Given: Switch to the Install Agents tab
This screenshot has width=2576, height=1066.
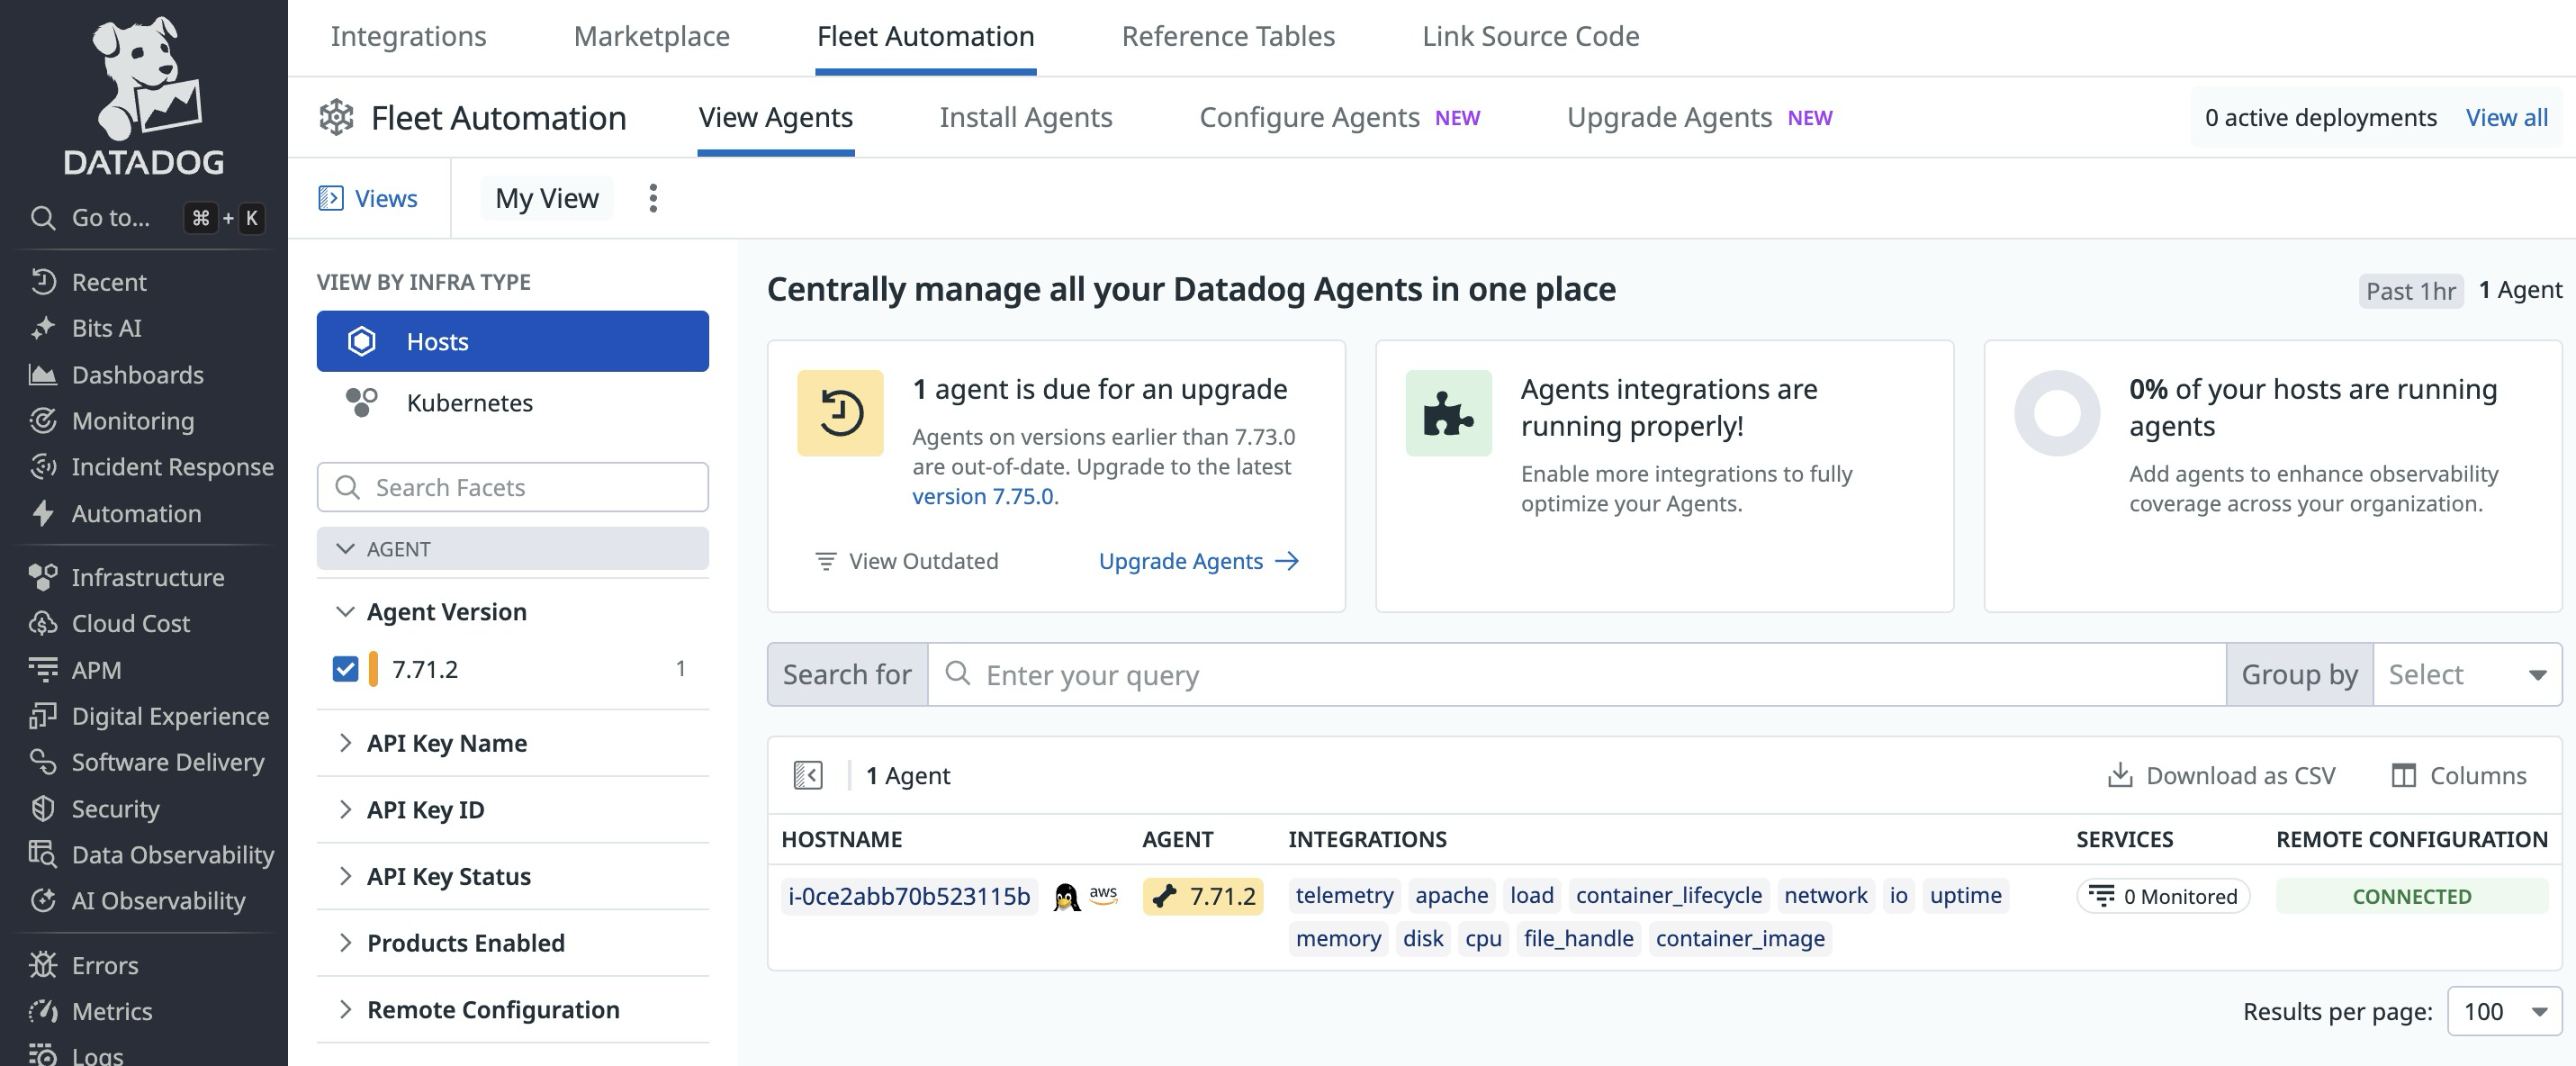Looking at the screenshot, I should 1025,117.
